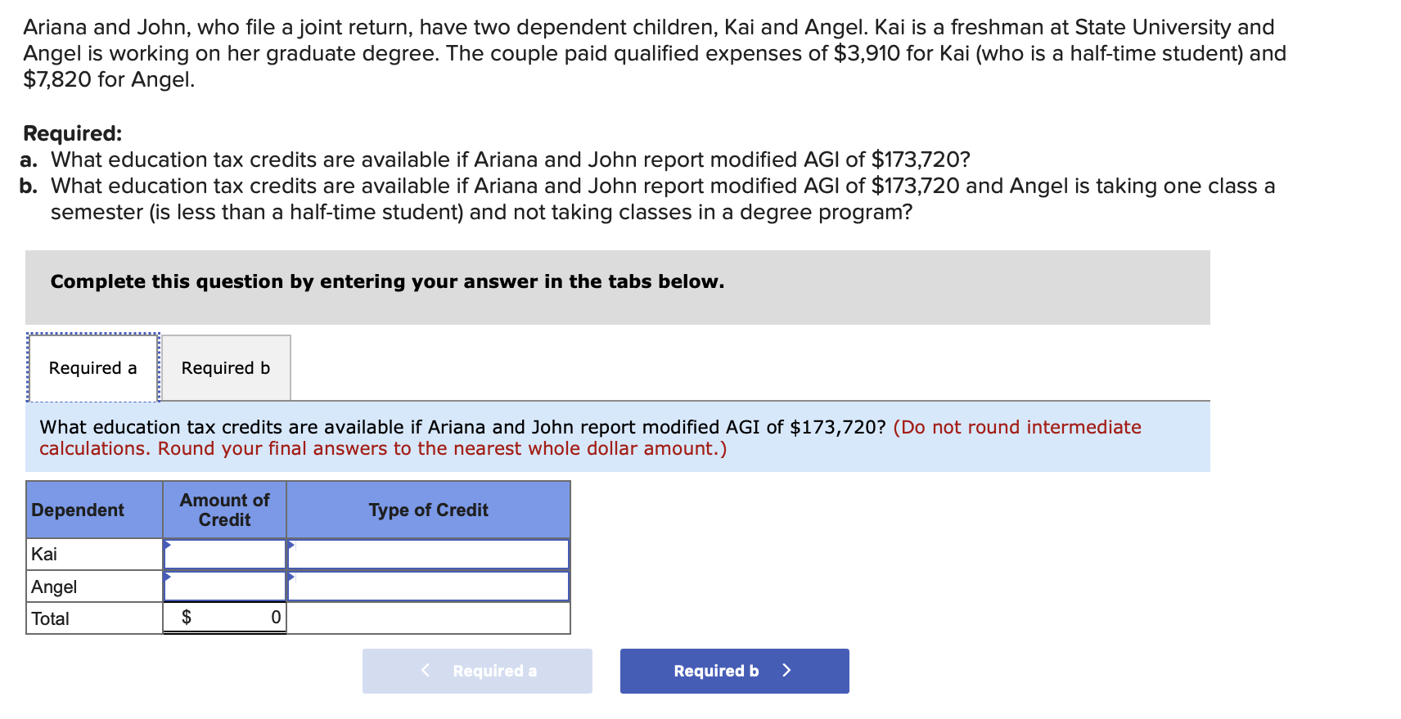
Task: Expand Kai's Amount of Credit selection marker
Action: click(168, 546)
